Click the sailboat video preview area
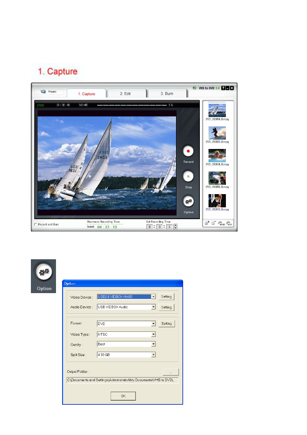The height and width of the screenshot is (435, 307). (107, 163)
